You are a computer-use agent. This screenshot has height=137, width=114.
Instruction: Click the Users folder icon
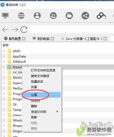[x=9, y=115]
